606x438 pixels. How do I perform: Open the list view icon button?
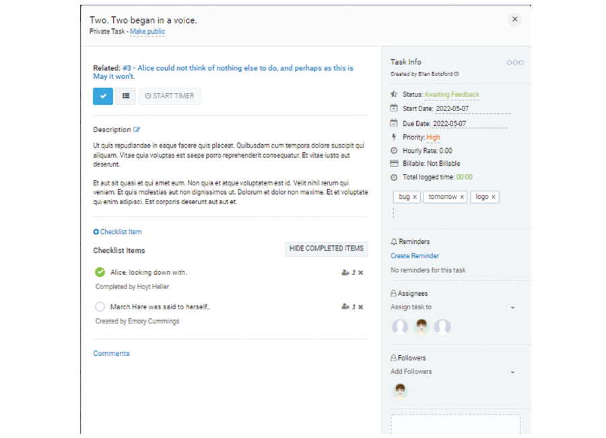[x=125, y=96]
